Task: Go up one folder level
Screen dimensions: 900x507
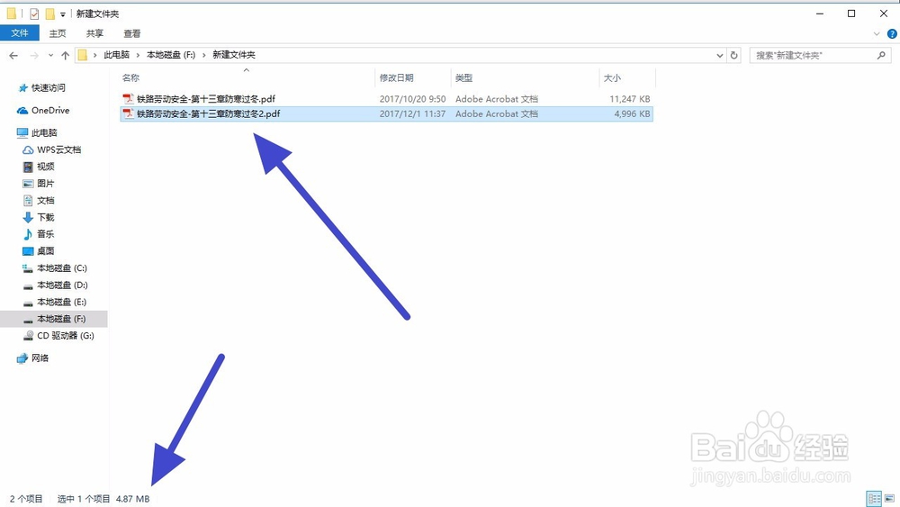Action: (66, 55)
